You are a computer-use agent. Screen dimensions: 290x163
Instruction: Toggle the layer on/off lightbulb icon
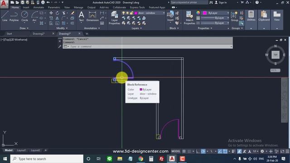123,13
